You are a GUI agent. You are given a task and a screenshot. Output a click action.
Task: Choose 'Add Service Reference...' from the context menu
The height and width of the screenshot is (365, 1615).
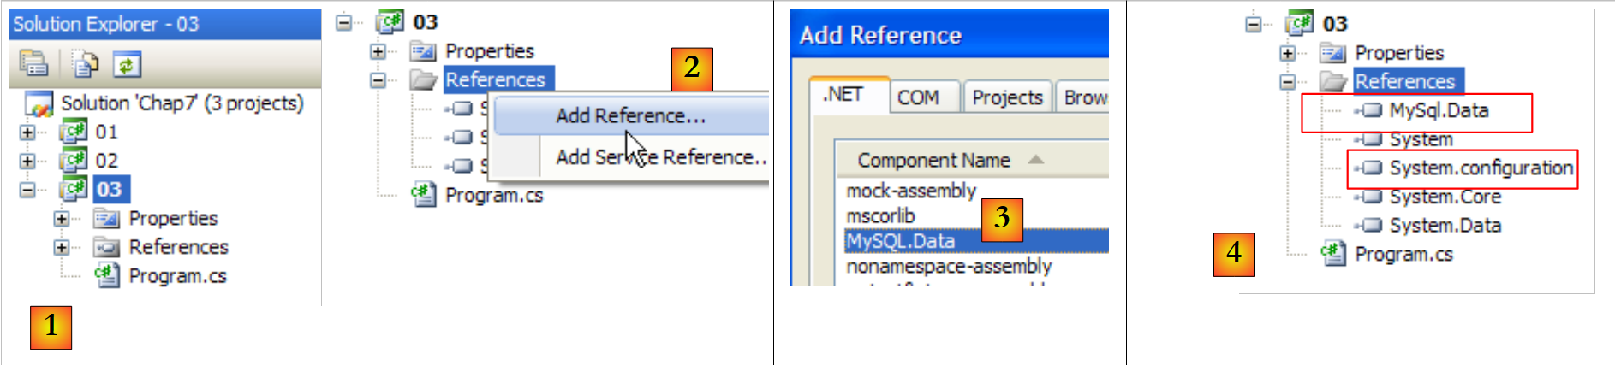pyautogui.click(x=659, y=157)
